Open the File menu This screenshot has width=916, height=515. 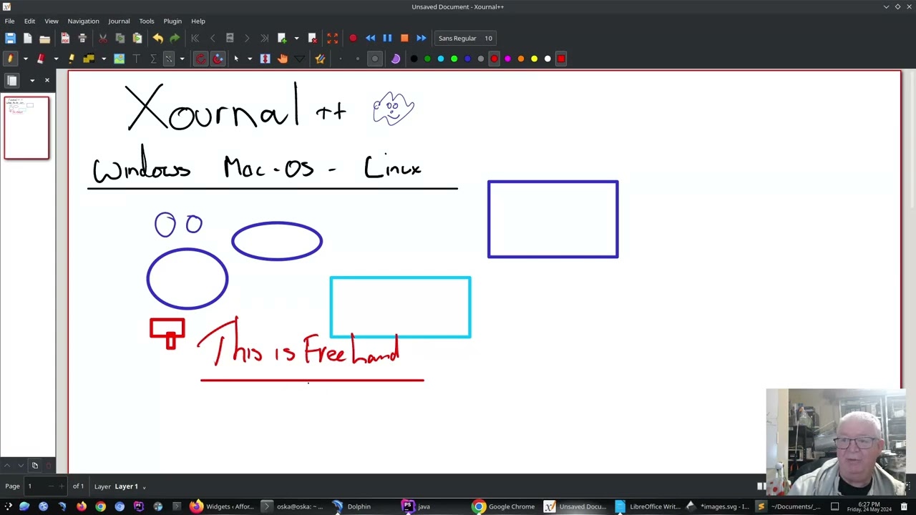coord(10,21)
